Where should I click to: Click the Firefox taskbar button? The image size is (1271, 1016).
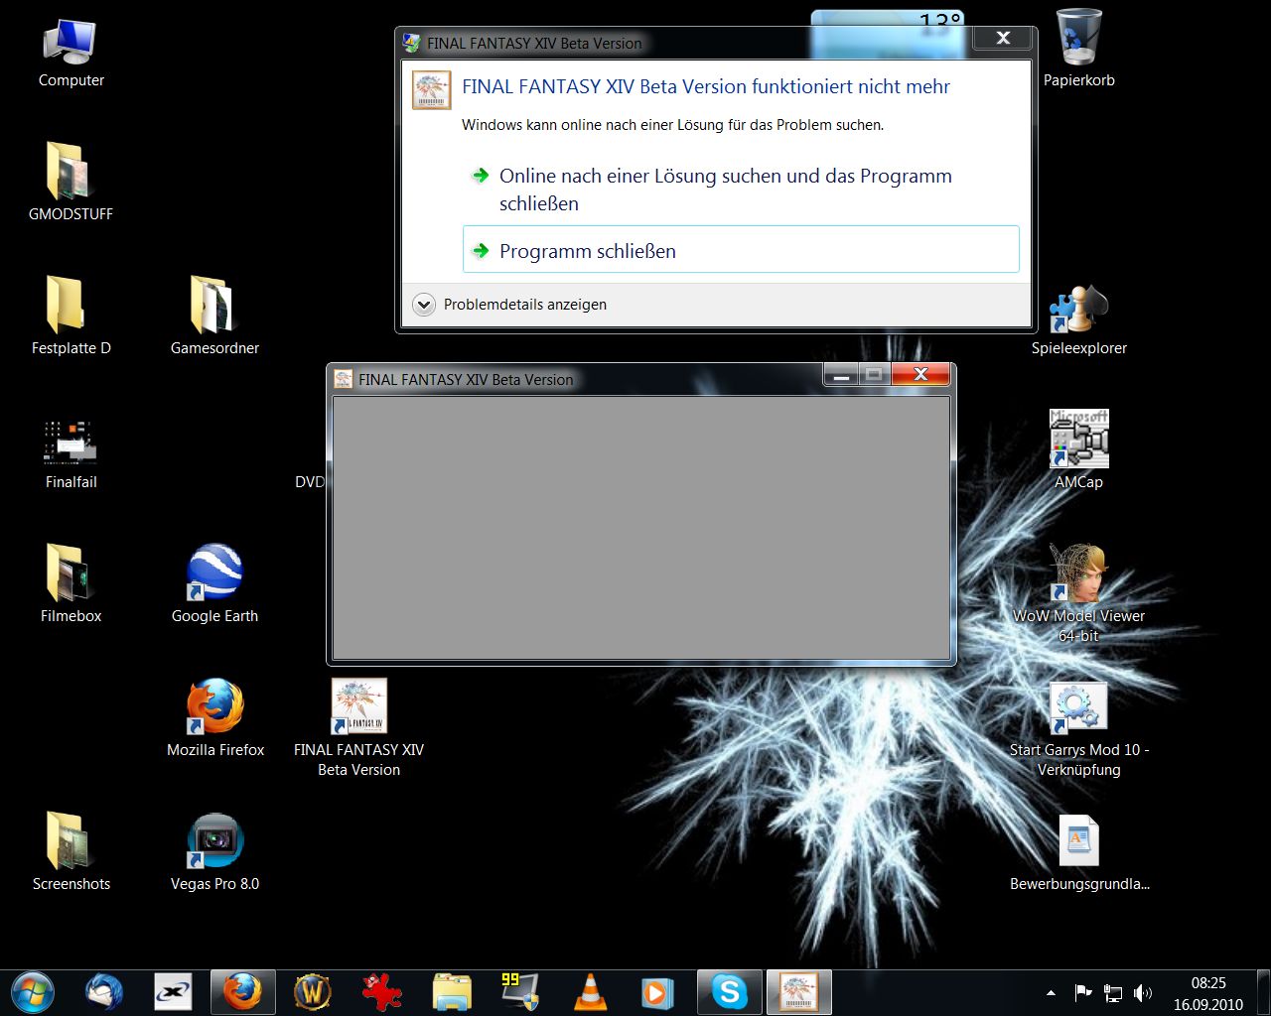[x=243, y=992]
